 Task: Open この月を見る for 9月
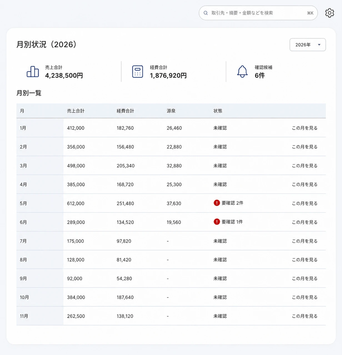(x=304, y=279)
